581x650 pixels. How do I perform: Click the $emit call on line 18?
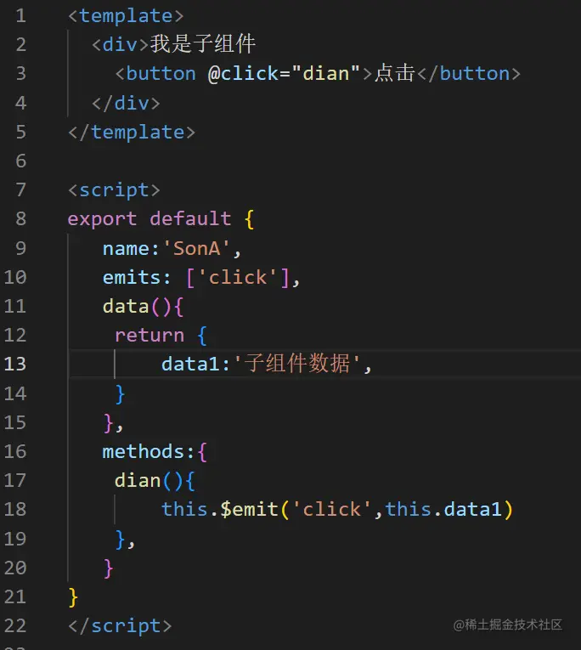tap(250, 510)
